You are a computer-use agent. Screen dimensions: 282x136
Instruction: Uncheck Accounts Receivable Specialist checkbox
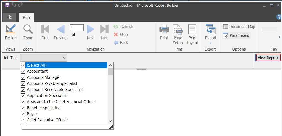(23, 90)
